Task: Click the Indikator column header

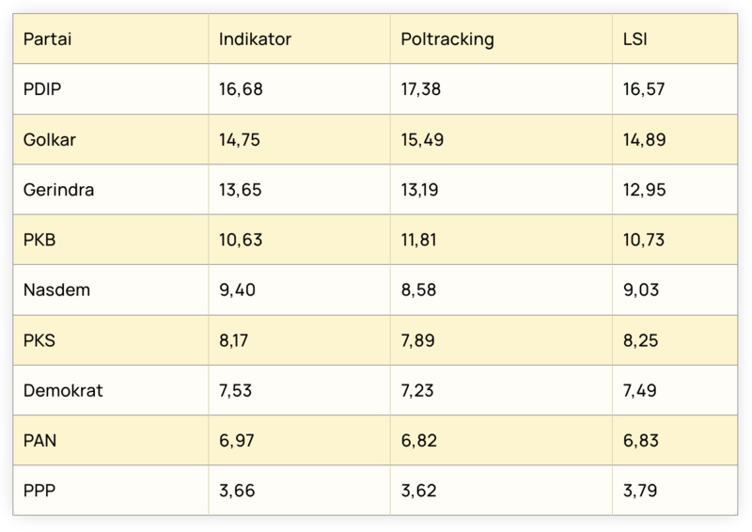Action: pyautogui.click(x=255, y=39)
